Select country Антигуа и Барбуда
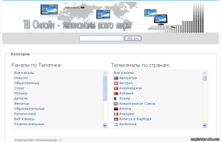The height and width of the screenshot is (142, 221). pos(135,119)
